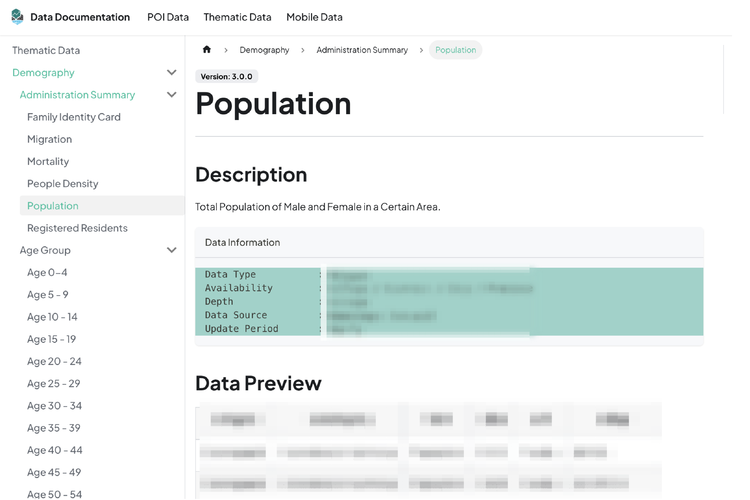This screenshot has width=750, height=500.
Task: Click the Thematic Data sidebar heading
Action: [46, 50]
